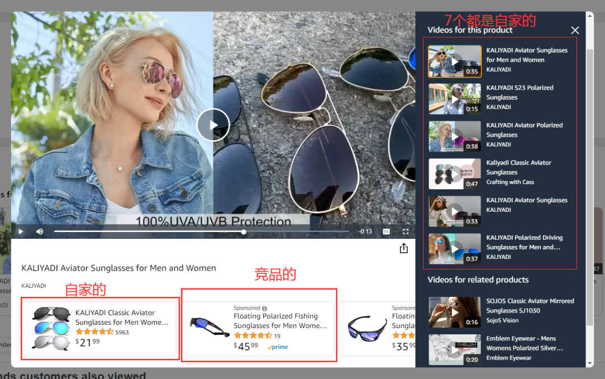Click the 5963 ratings count
The image size is (605, 379).
(x=122, y=332)
